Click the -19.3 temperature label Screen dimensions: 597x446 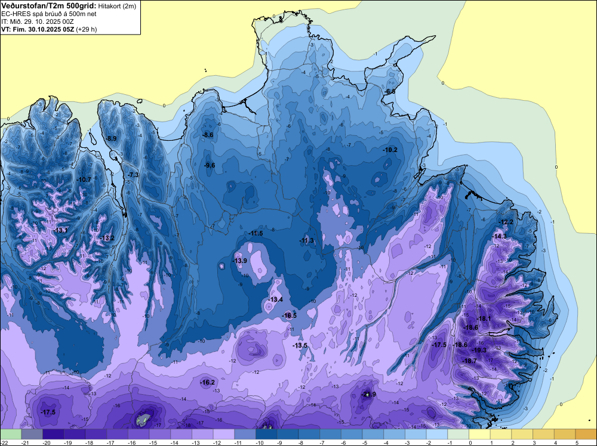tap(479, 350)
